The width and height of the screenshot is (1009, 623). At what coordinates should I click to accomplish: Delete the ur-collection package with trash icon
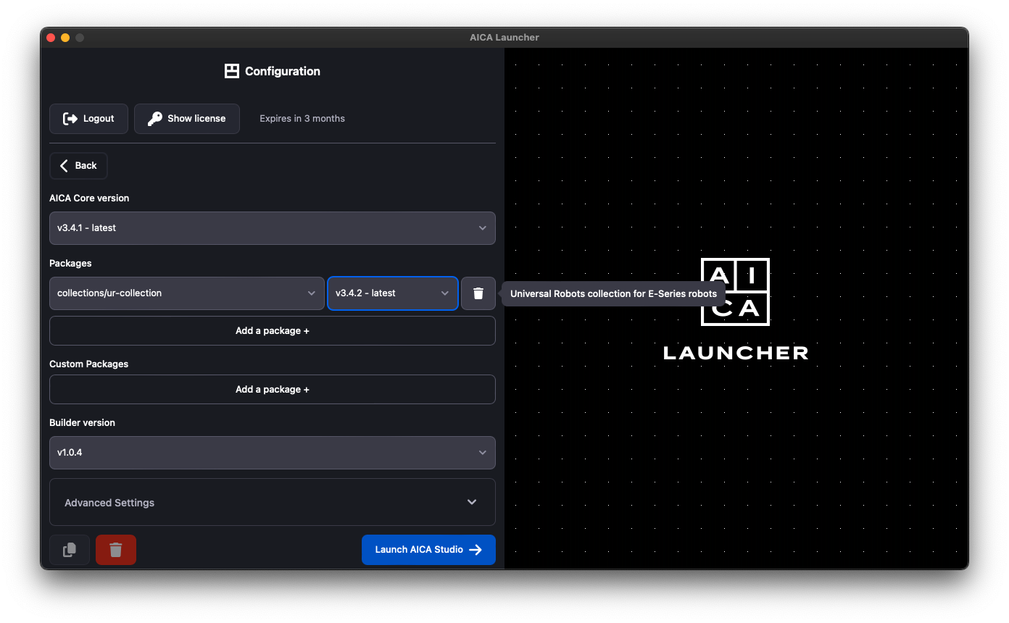tap(478, 293)
